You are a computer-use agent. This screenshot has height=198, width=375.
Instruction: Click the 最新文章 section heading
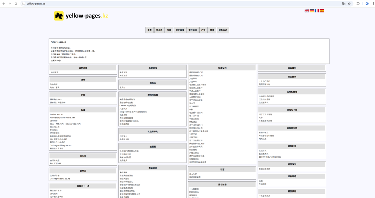point(83,68)
